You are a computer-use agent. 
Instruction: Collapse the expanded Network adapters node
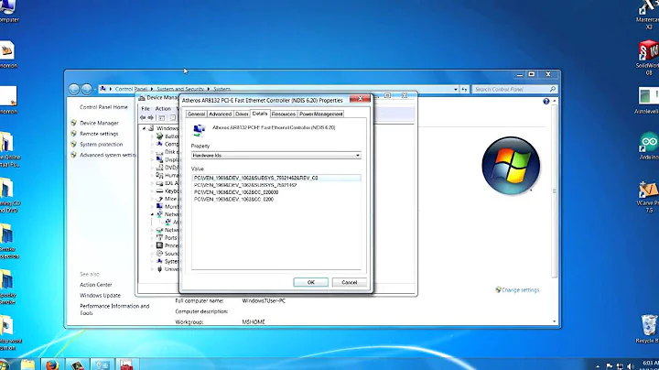pos(152,214)
